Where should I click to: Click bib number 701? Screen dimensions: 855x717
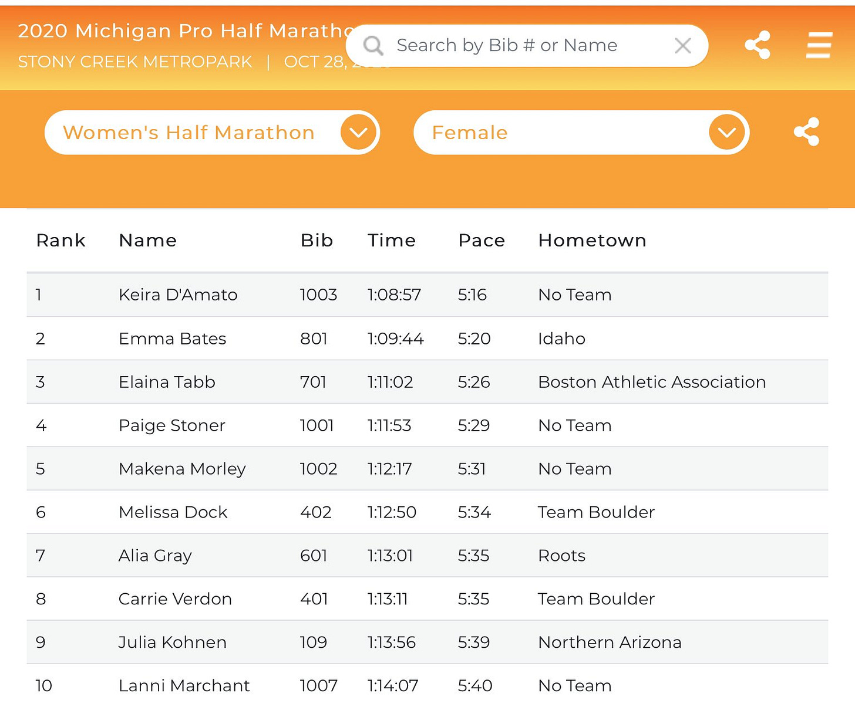313,382
